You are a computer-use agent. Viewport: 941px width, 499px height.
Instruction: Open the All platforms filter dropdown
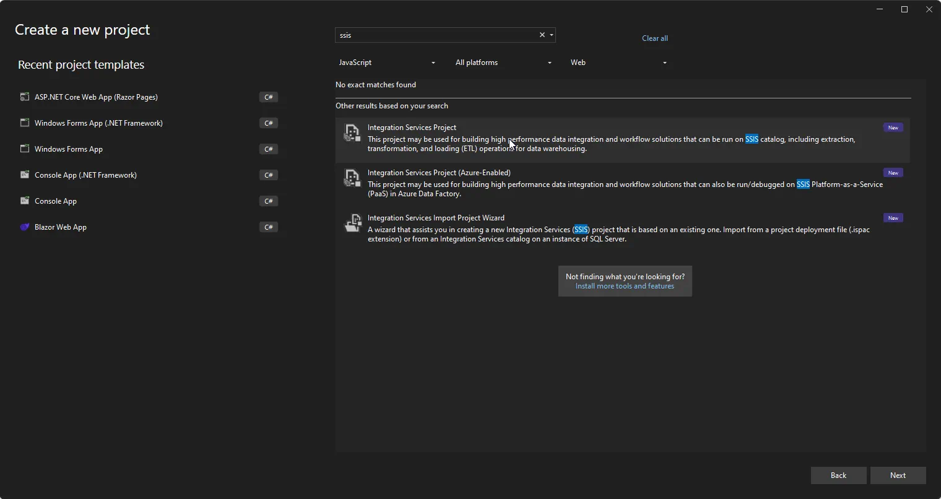click(x=503, y=63)
